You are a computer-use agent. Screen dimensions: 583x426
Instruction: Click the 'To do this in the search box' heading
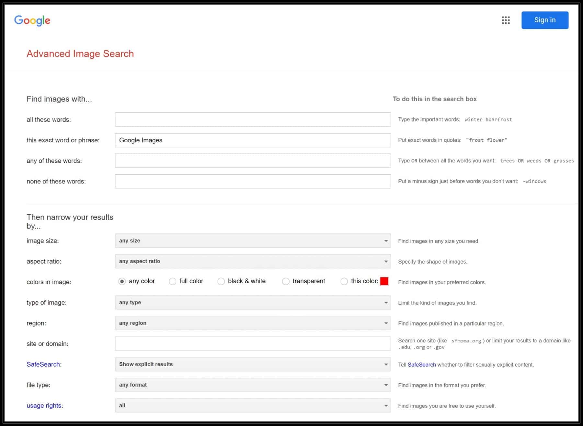point(435,99)
